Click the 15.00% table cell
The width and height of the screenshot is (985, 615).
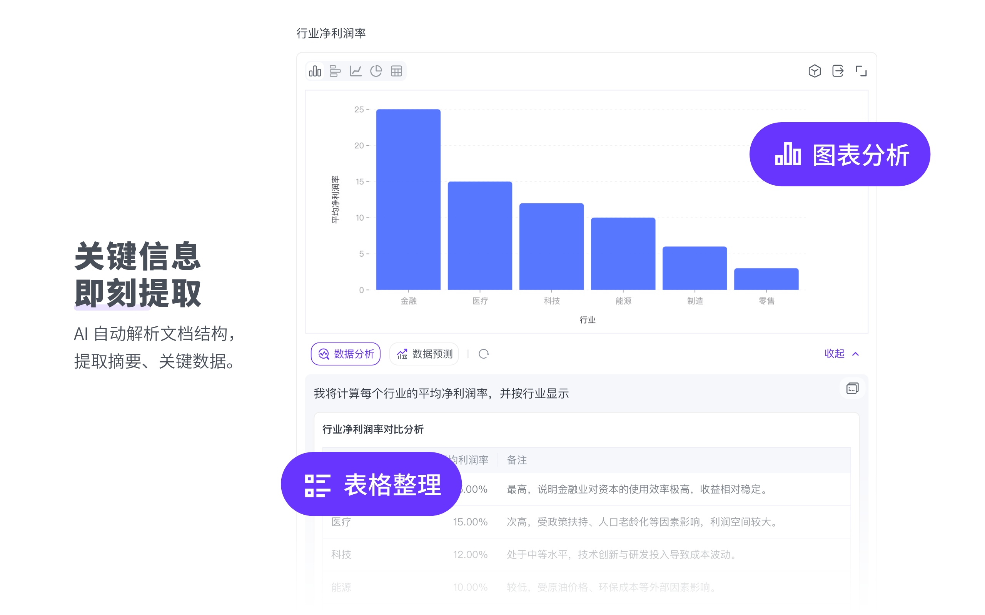pos(470,522)
